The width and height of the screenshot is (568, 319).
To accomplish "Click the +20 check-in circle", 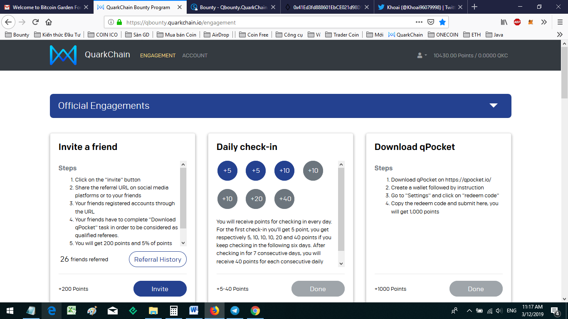I will [256, 199].
